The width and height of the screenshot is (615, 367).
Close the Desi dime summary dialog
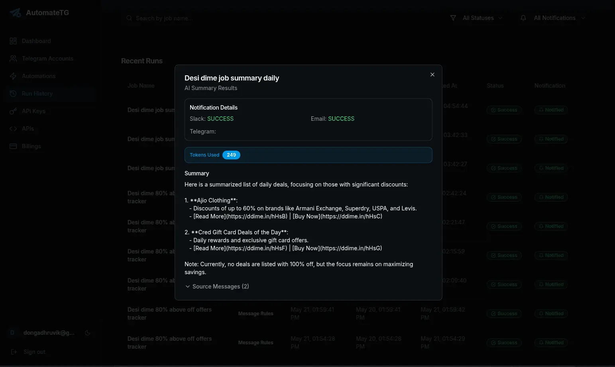click(432, 75)
